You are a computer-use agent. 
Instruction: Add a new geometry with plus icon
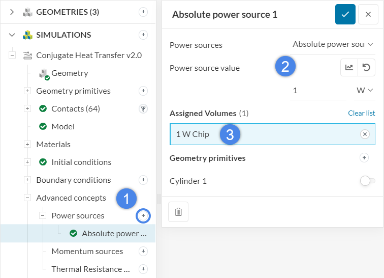click(x=143, y=12)
